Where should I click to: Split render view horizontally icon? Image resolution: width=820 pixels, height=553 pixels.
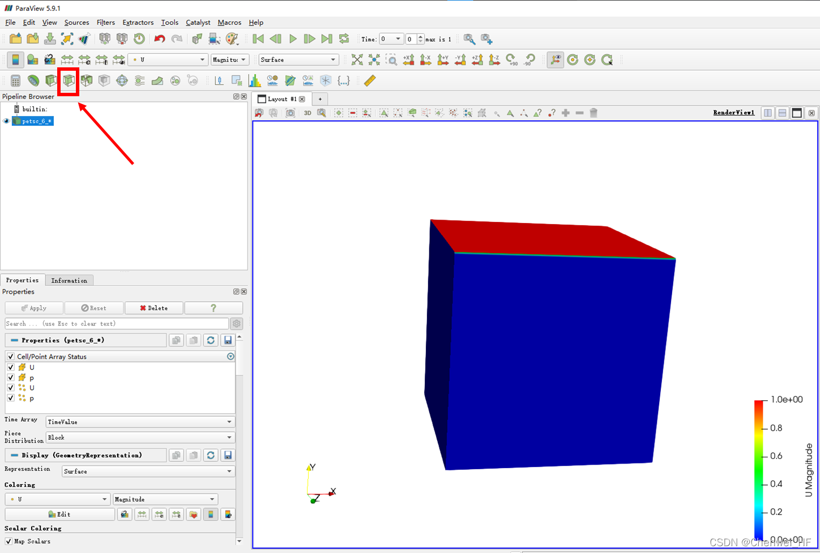pos(768,113)
